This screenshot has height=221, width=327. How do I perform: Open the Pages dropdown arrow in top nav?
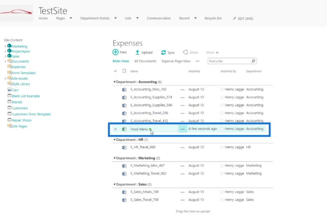point(71,18)
